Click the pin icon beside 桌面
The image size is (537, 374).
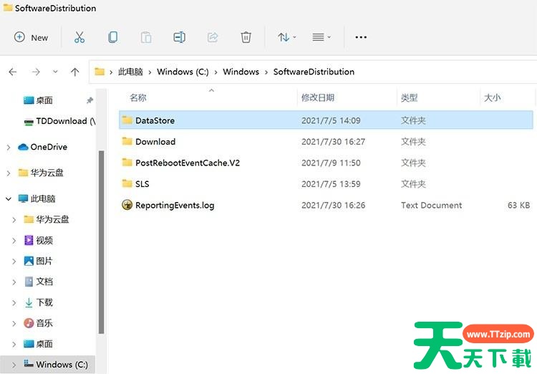tap(89, 100)
